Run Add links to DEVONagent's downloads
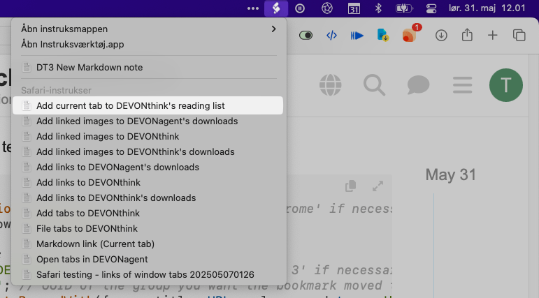This screenshot has width=539, height=298. tap(148, 167)
